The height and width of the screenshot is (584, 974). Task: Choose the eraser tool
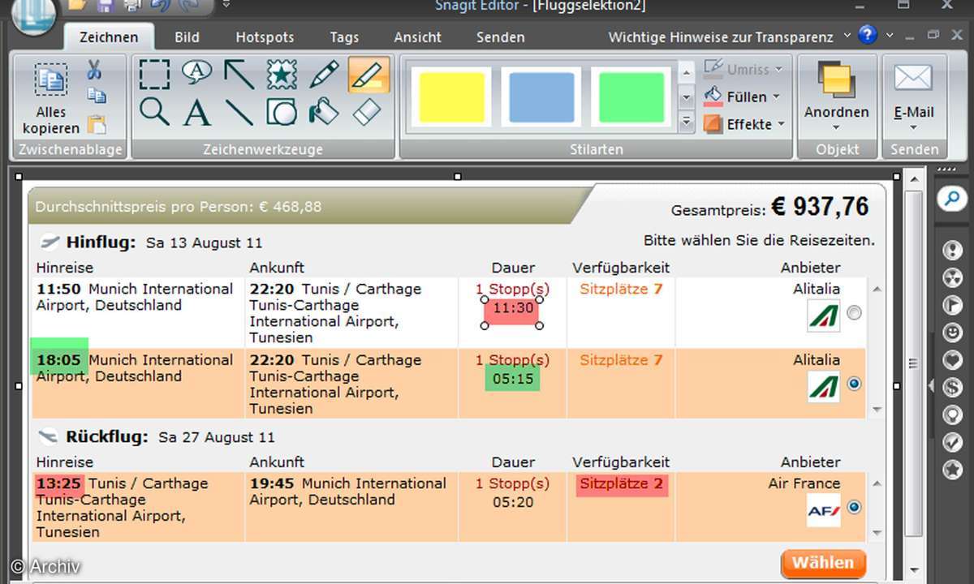point(368,112)
